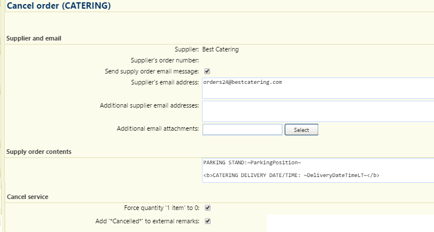Disable Add '*Cancelled*' to external remarks checkbox
This screenshot has width=434, height=232.
pos(208,221)
